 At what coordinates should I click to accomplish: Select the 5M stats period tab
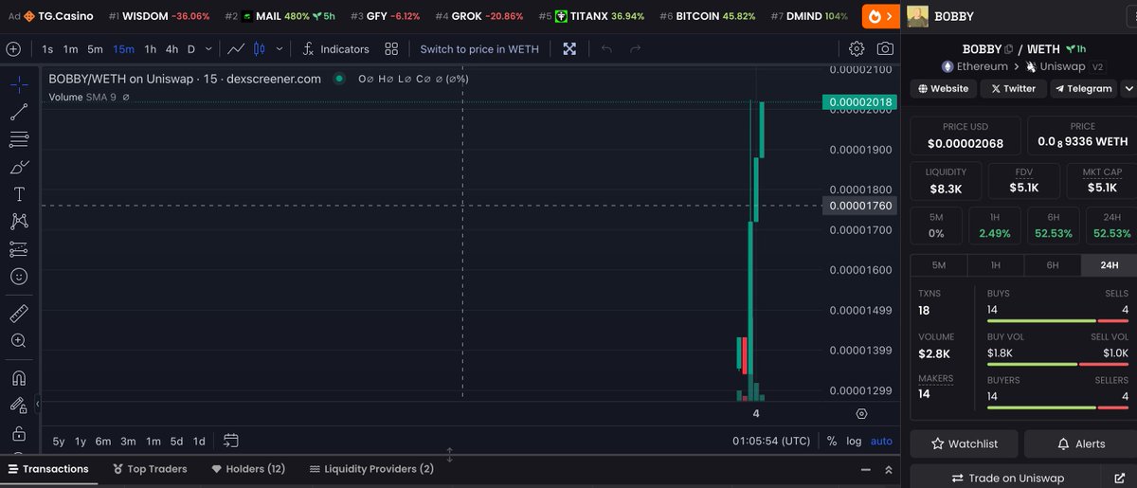coord(938,265)
